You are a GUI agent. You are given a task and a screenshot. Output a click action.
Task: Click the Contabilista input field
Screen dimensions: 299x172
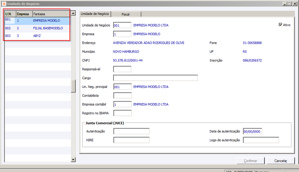[x=123, y=95]
